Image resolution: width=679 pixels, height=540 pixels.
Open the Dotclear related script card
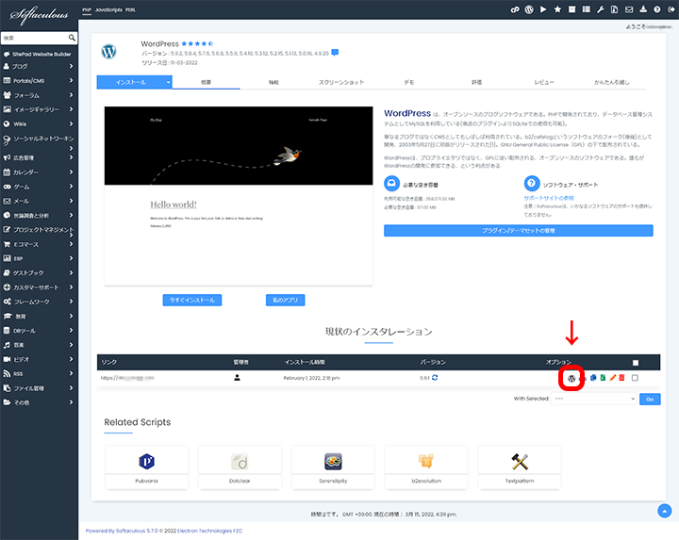(240, 467)
